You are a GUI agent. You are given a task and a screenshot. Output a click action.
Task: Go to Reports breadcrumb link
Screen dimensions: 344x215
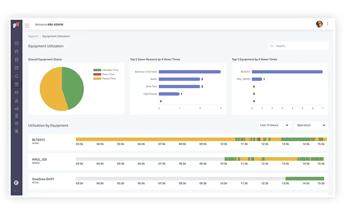pos(33,36)
